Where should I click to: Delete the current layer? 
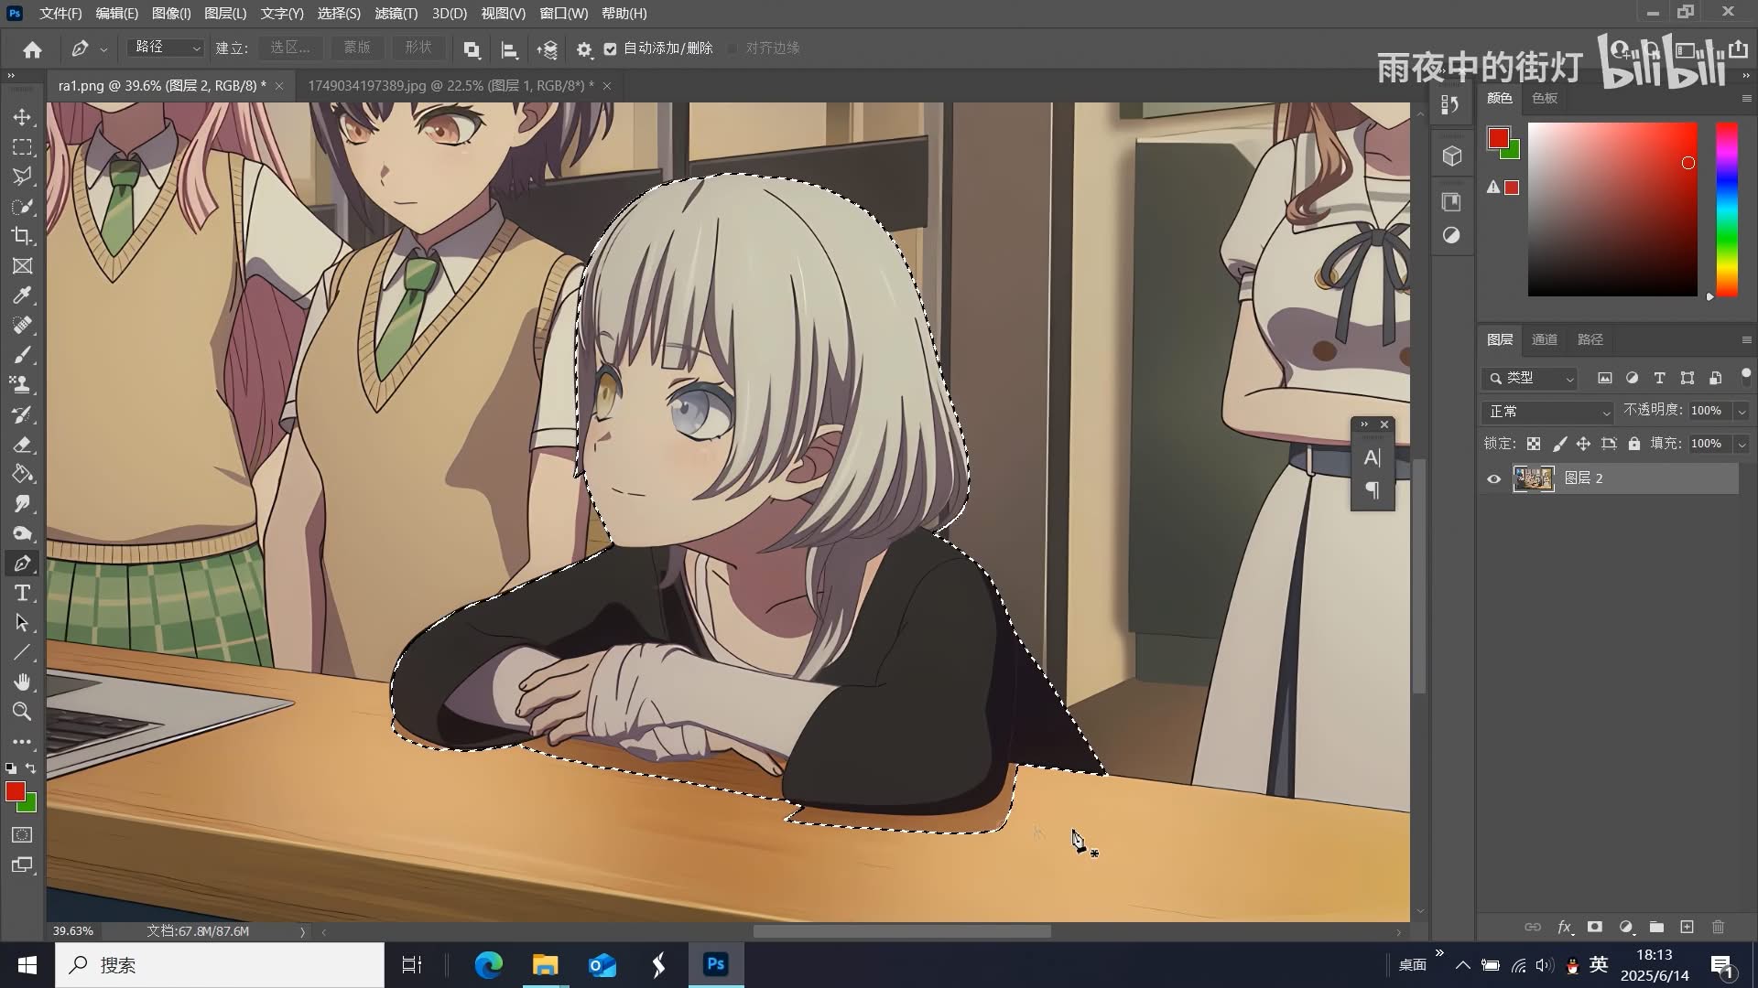click(x=1719, y=927)
